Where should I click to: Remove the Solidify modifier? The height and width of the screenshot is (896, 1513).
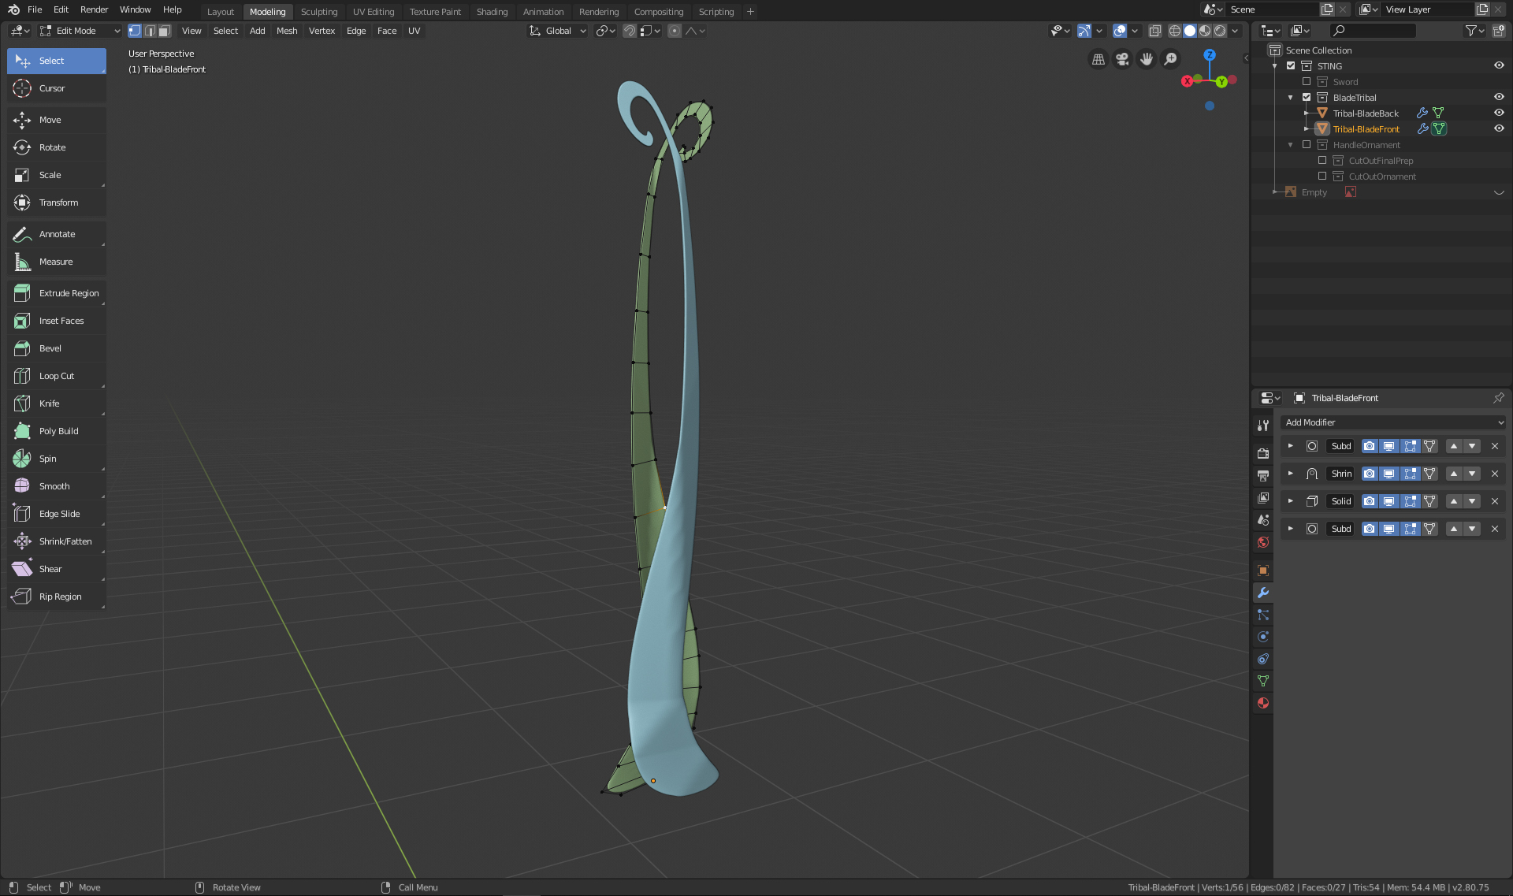(1495, 501)
